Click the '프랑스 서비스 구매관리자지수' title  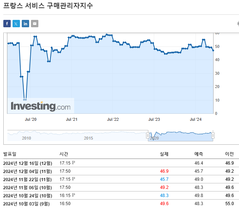pyautogui.click(x=48, y=6)
